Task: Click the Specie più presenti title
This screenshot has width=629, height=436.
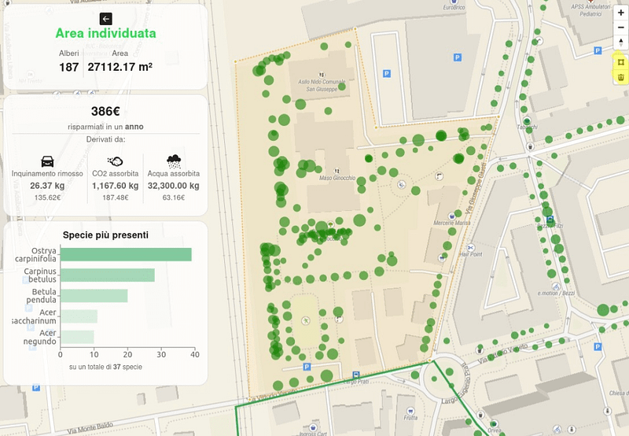Action: [x=105, y=235]
